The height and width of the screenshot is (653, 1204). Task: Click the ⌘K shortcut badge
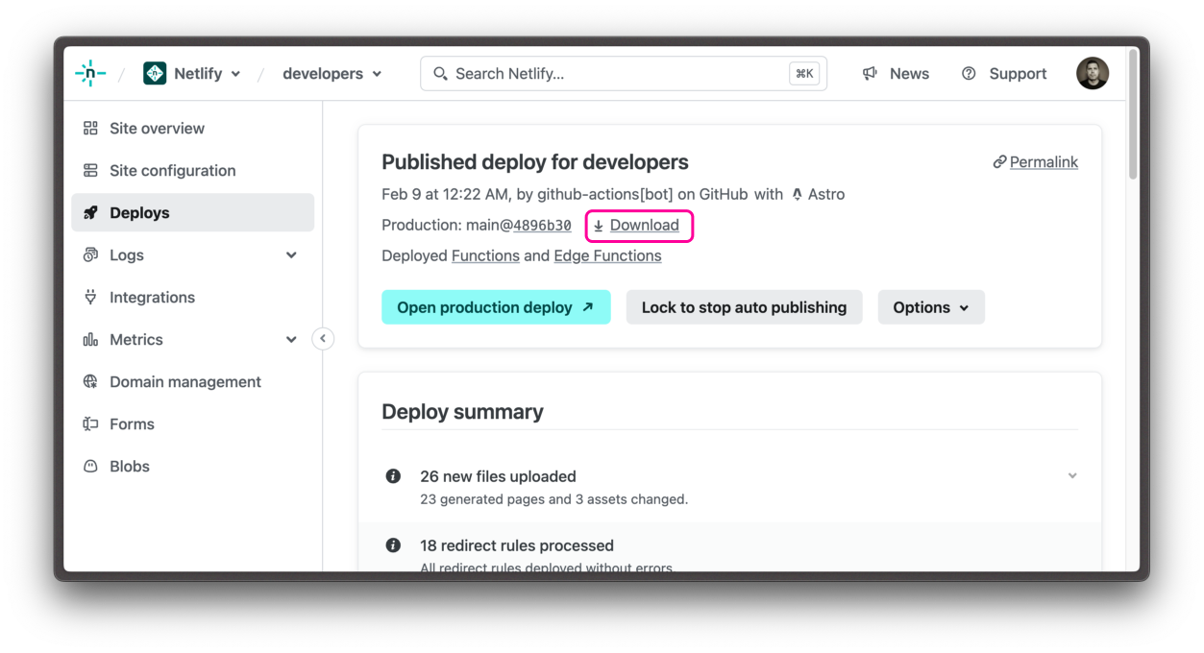pyautogui.click(x=804, y=74)
